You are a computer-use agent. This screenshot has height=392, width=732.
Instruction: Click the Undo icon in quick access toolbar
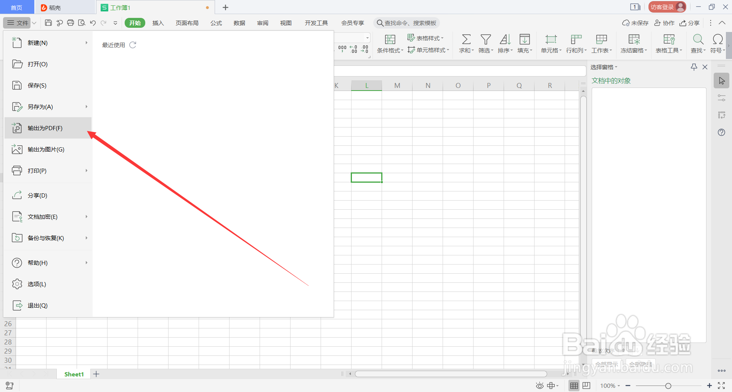93,23
